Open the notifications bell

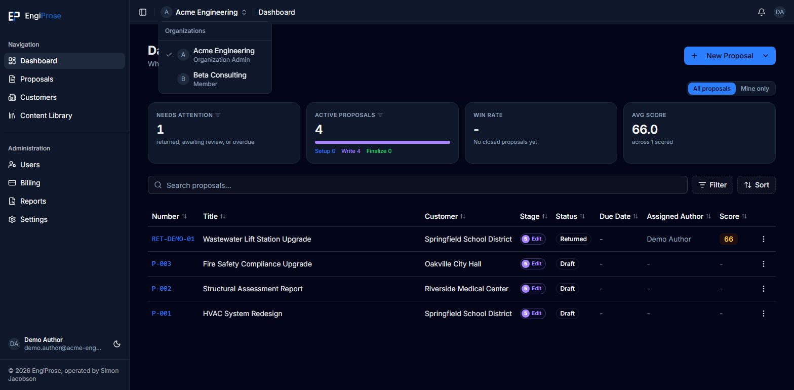(x=762, y=12)
